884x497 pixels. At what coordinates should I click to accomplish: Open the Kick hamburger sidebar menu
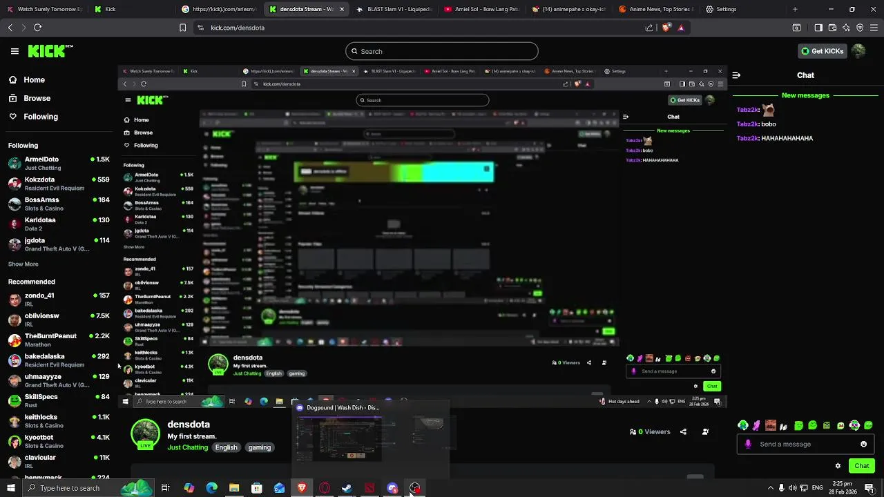(15, 51)
